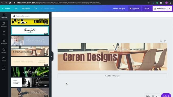The height and width of the screenshot is (97, 173).
Task: Open the Elements sidebar tab
Action: (x=4, y=25)
